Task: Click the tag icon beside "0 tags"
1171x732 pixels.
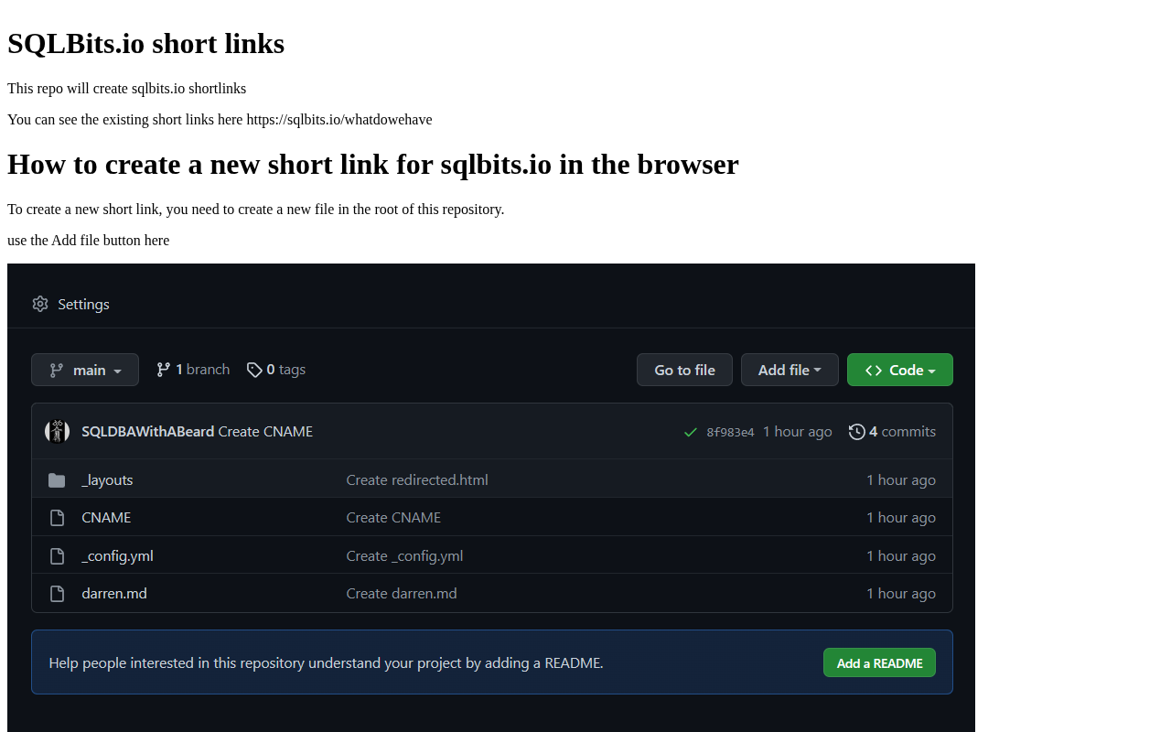Action: pyautogui.click(x=254, y=370)
